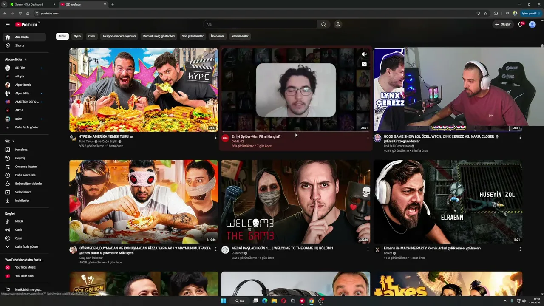
Task: Toggle captions on the Spider-Man preview
Action: pos(364,65)
